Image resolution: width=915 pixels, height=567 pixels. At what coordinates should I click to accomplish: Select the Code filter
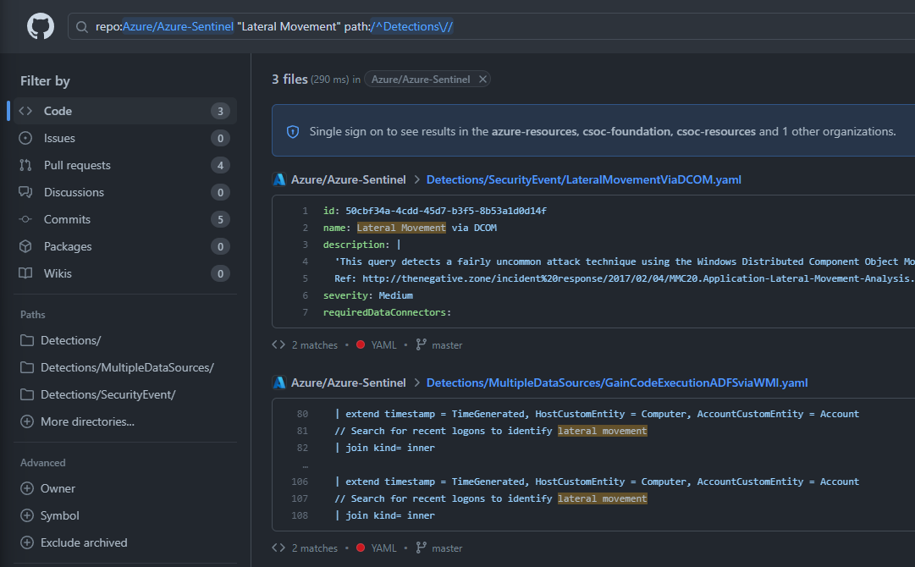(124, 111)
